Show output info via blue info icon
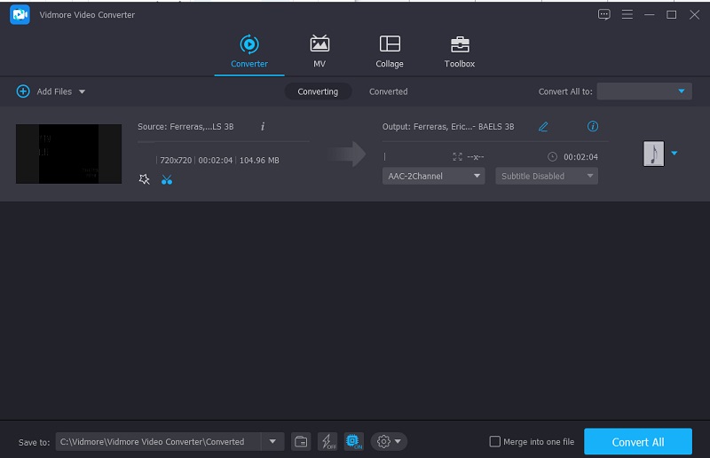Viewport: 710px width, 458px height. point(593,127)
